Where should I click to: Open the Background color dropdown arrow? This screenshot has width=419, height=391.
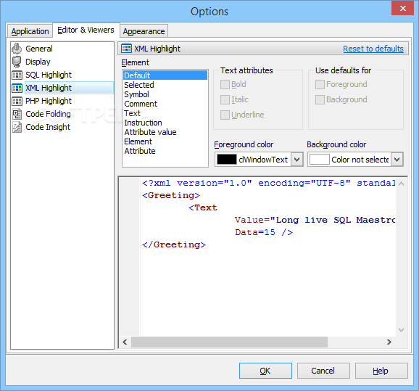point(397,160)
